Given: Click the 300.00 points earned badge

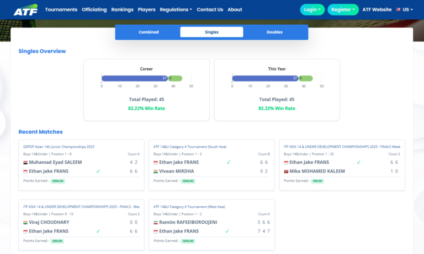Looking at the screenshot, I should (x=57, y=241).
